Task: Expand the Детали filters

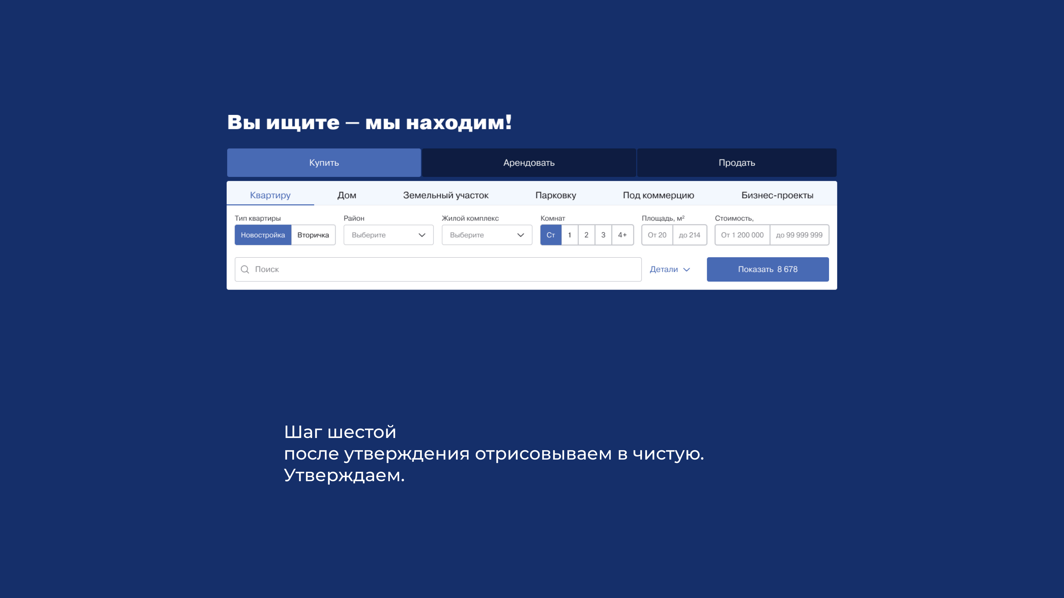Action: pos(669,269)
